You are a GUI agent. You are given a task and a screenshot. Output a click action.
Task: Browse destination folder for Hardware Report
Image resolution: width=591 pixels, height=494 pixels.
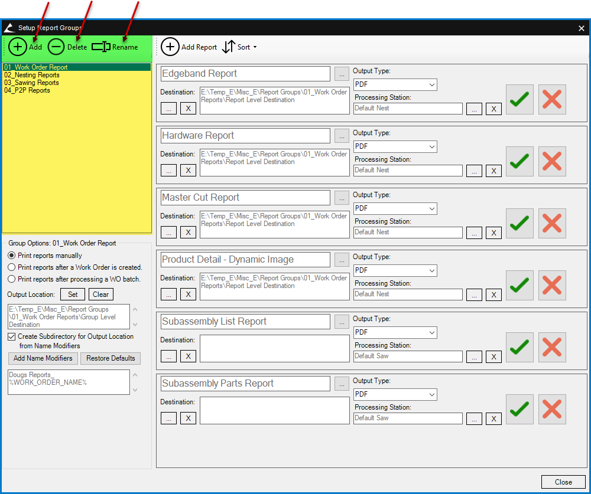click(168, 170)
